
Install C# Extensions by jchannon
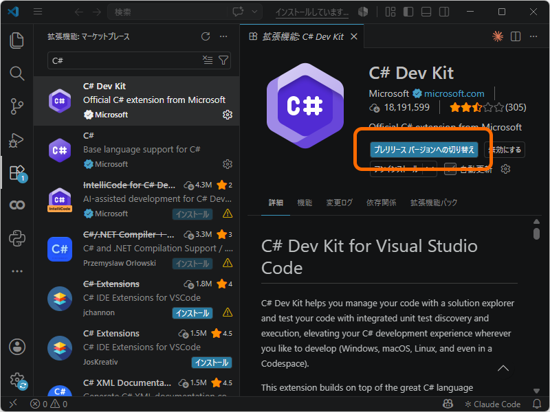click(192, 313)
